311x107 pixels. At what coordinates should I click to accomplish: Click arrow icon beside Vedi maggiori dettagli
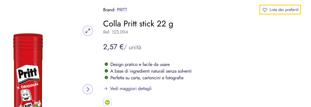tap(105, 89)
